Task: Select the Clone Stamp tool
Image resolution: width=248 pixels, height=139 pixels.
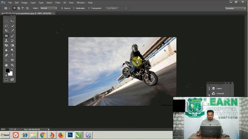Action: [x=6, y=41]
